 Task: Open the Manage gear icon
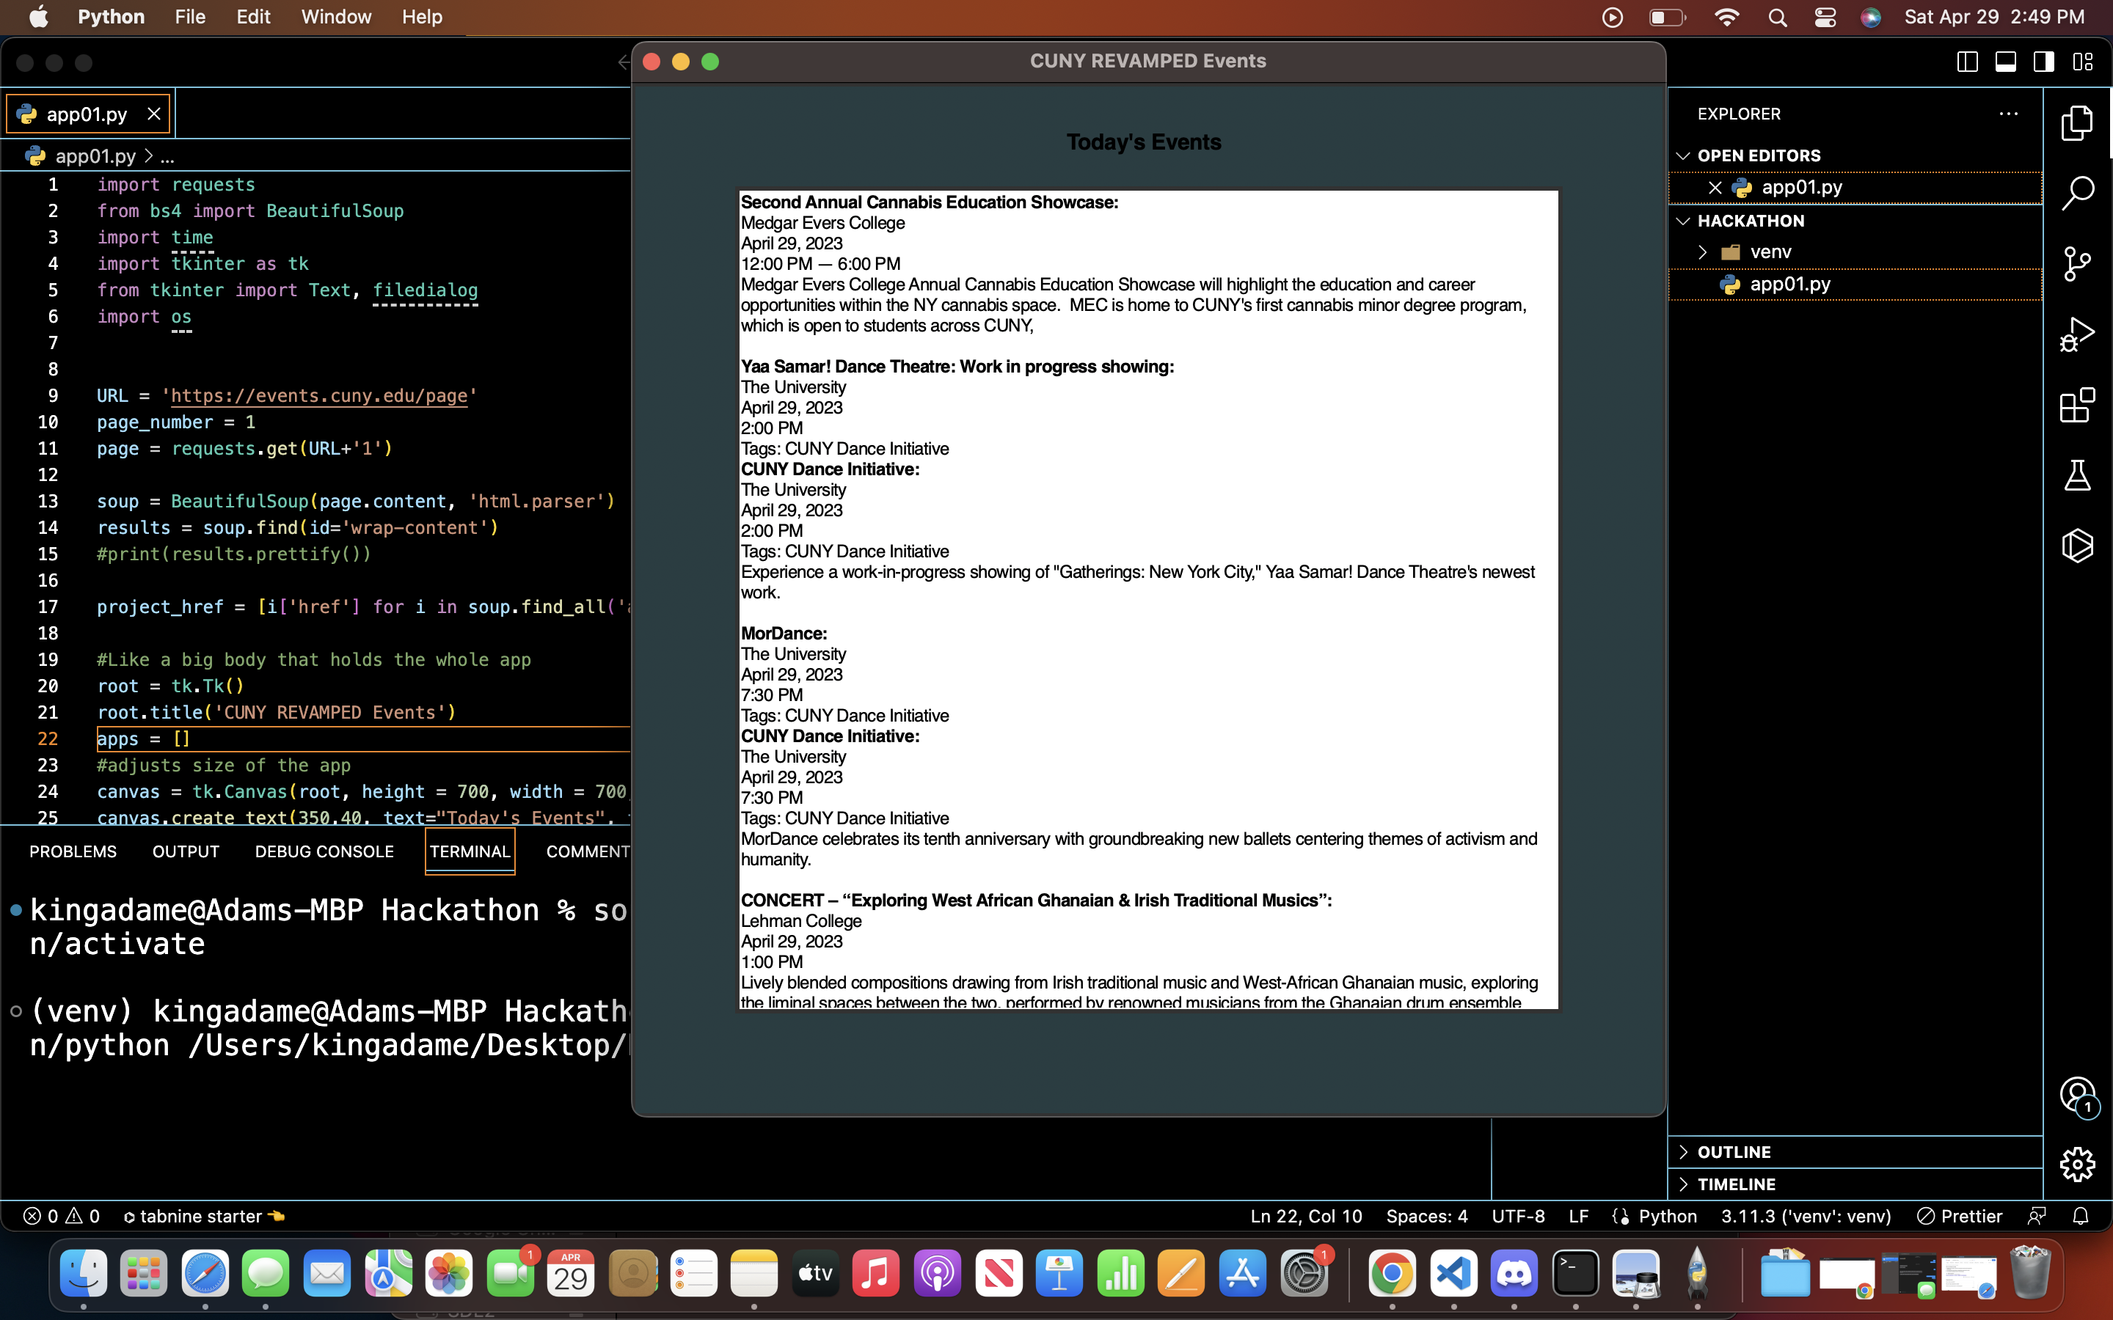tap(2077, 1165)
